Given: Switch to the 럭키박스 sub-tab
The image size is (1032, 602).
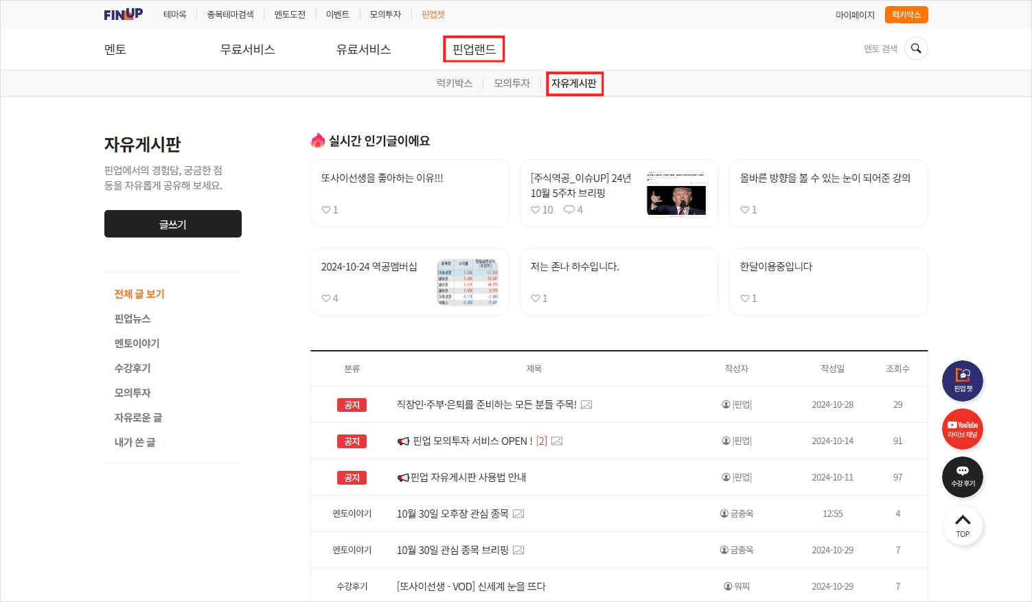Looking at the screenshot, I should [455, 83].
